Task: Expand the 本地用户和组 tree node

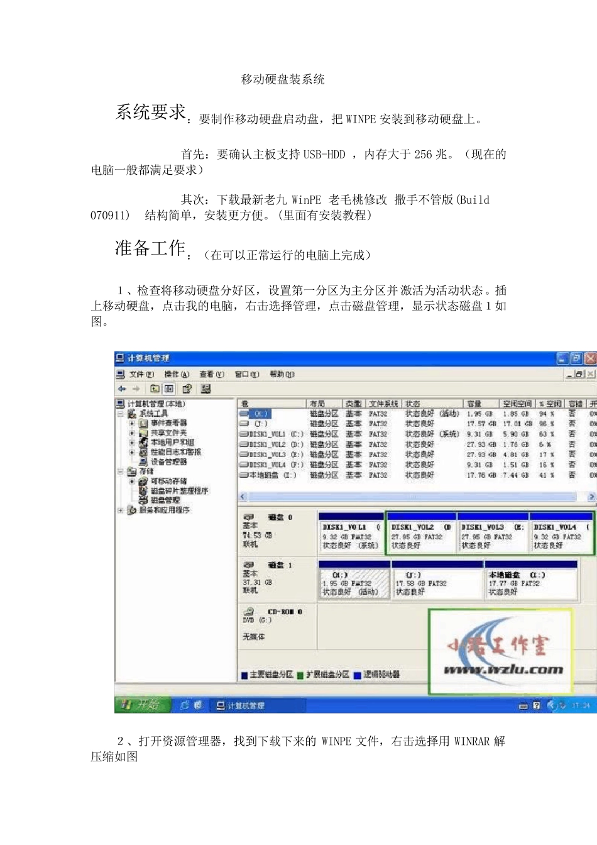Action: [x=132, y=442]
